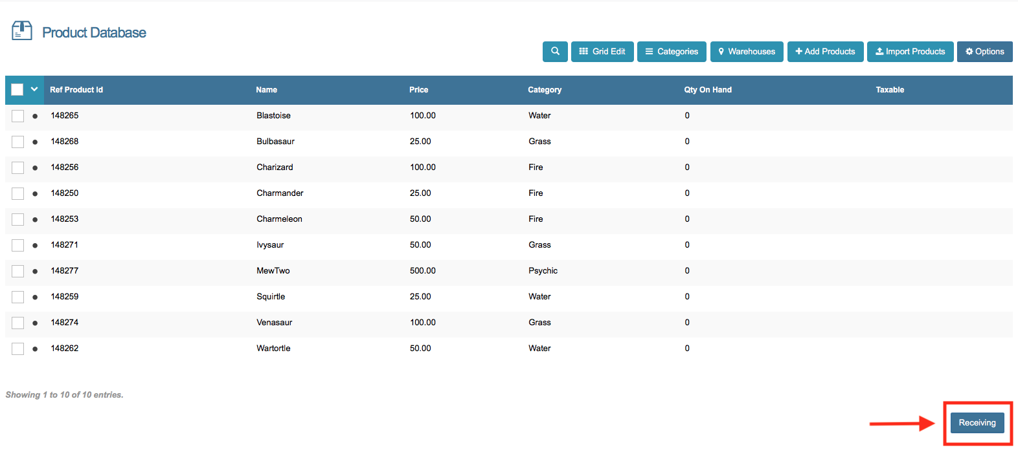The image size is (1018, 452).
Task: Click the Receiving button
Action: 977,423
